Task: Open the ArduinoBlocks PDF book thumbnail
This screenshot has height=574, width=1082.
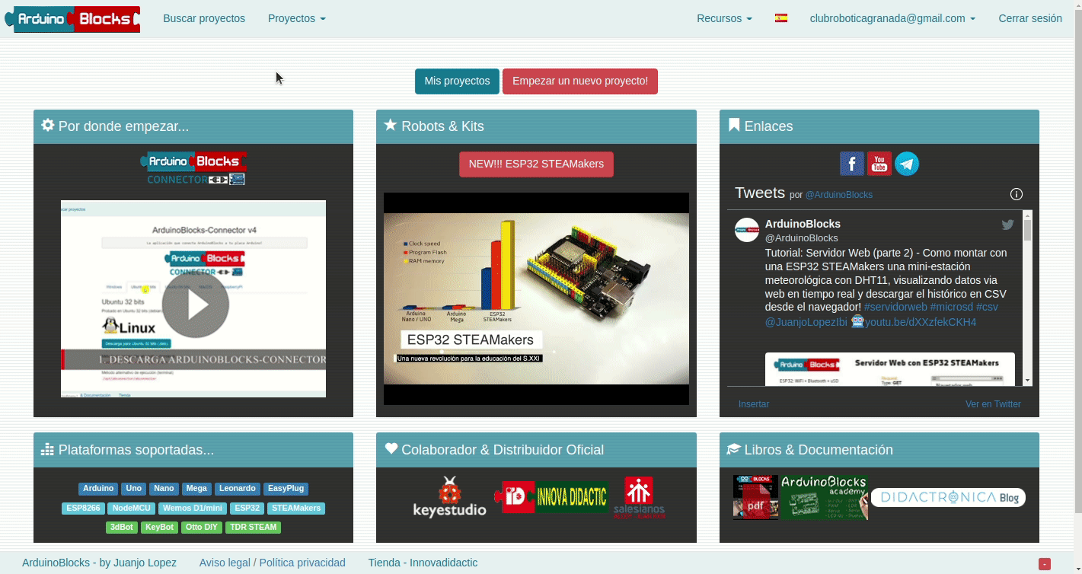Action: pyautogui.click(x=755, y=497)
